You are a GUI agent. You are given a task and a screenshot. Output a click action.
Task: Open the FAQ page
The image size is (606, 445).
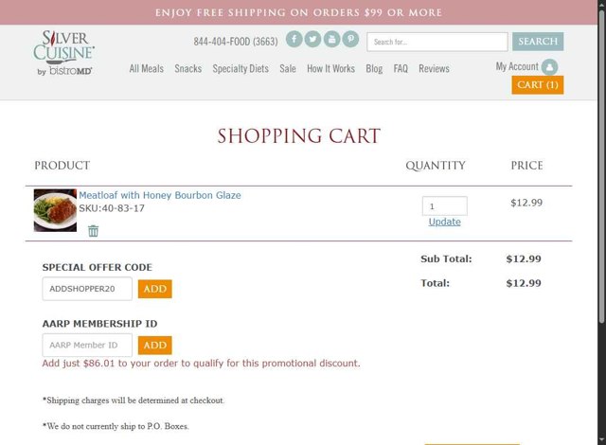[401, 69]
